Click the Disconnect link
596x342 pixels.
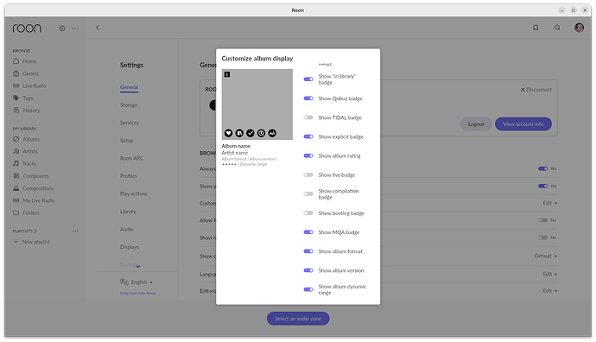click(x=536, y=90)
